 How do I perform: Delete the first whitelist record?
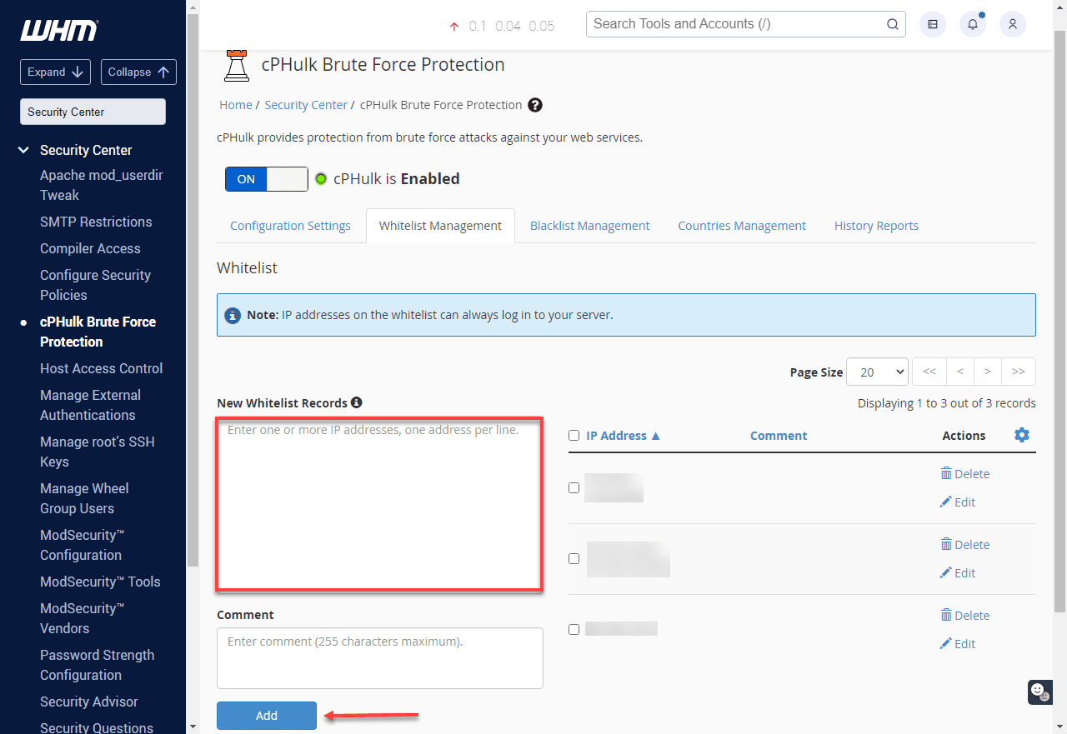pyautogui.click(x=964, y=473)
